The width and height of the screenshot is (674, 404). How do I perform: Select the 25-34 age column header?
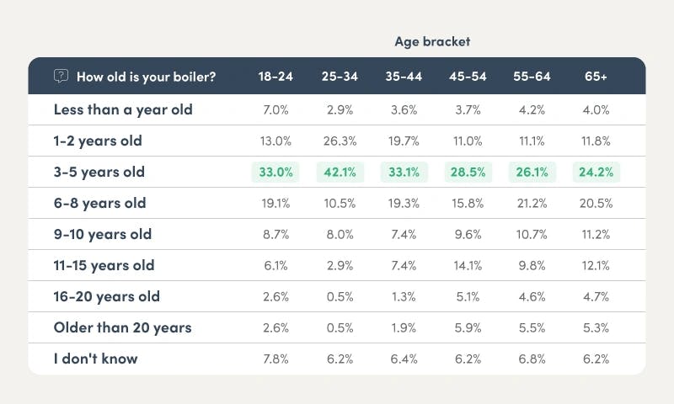(x=340, y=77)
